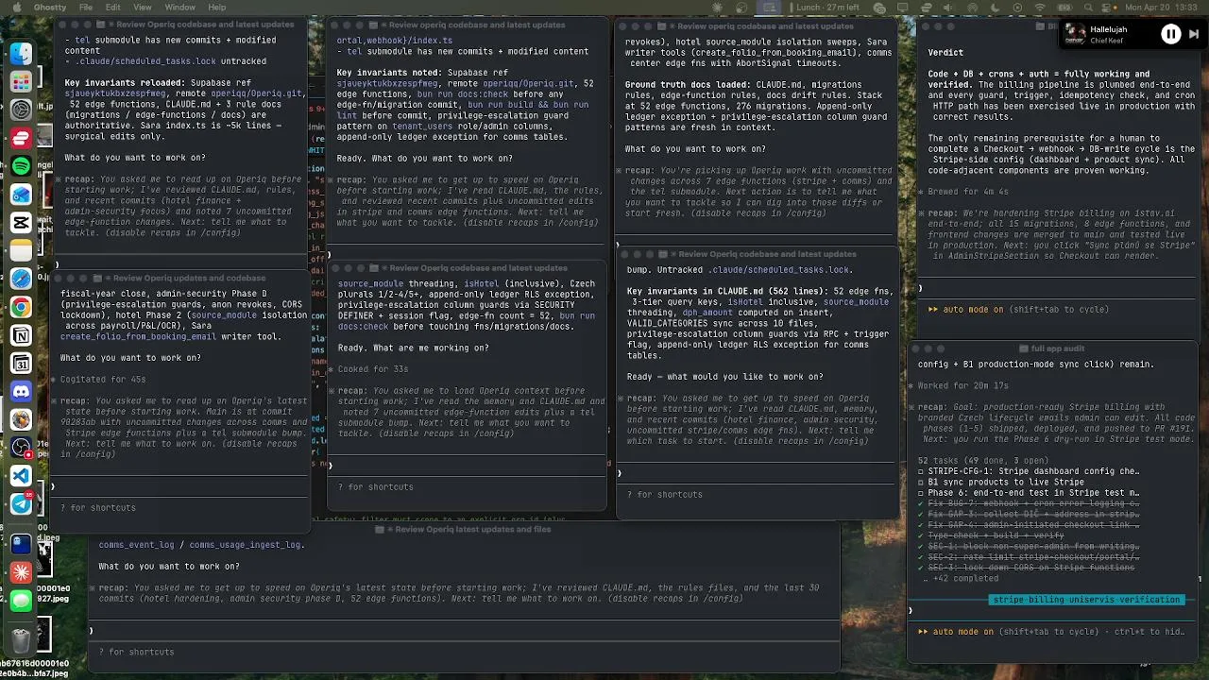Open the Apple menu icon

(18, 8)
